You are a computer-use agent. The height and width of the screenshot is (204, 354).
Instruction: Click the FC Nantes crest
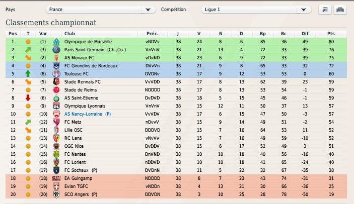tap(56, 154)
